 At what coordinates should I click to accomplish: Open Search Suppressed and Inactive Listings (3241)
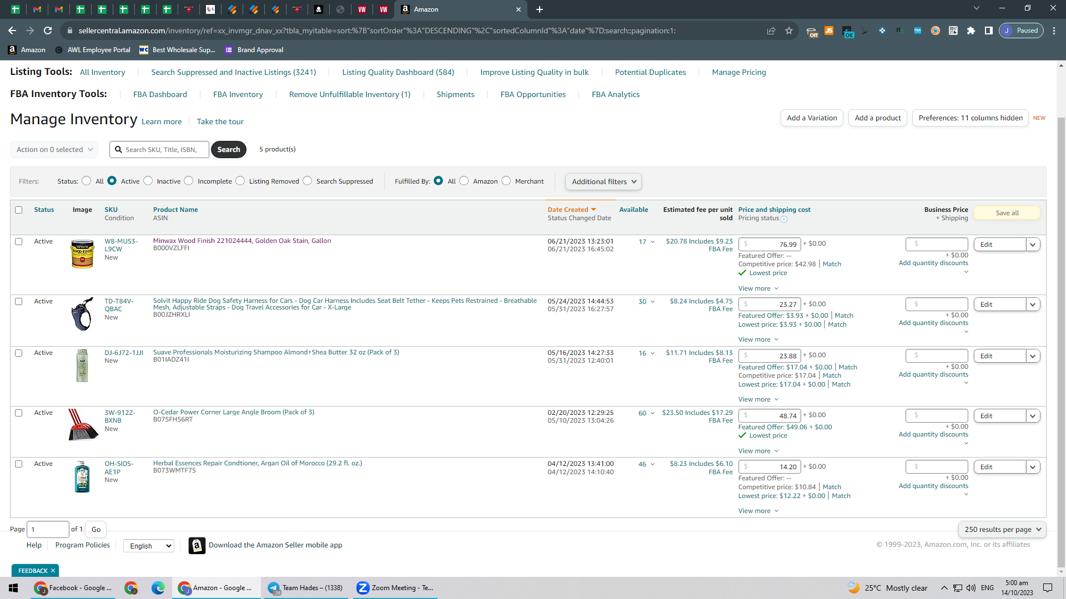234,73
